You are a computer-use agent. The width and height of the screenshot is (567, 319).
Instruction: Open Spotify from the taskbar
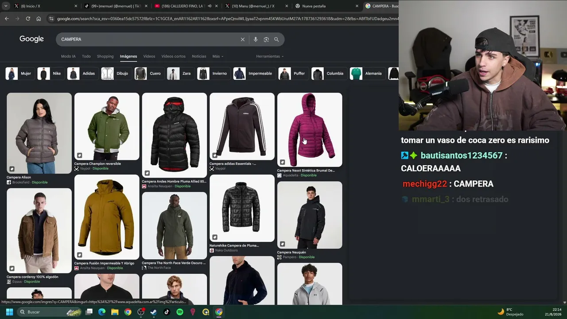[180, 312]
